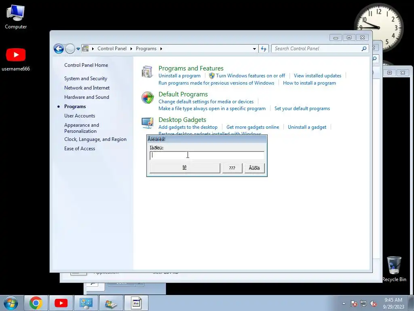Click the Forward arrow in Control Panel
The width and height of the screenshot is (414, 311).
pyautogui.click(x=70, y=49)
